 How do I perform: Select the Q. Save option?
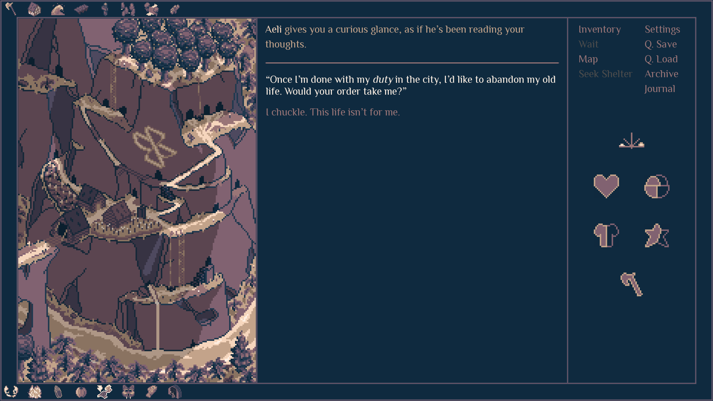tap(661, 43)
